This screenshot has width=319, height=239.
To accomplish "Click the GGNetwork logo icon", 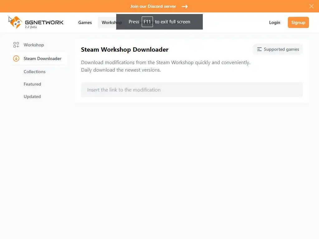I will 16,22.
